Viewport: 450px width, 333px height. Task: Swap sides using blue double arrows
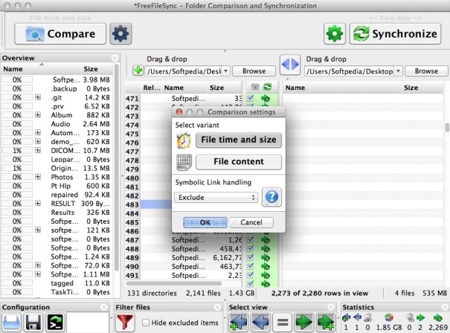tap(290, 64)
